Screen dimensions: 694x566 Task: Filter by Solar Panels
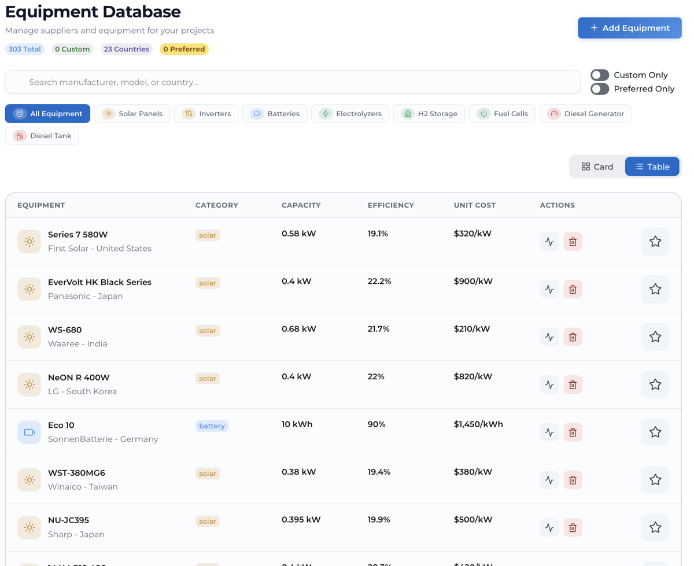click(132, 114)
